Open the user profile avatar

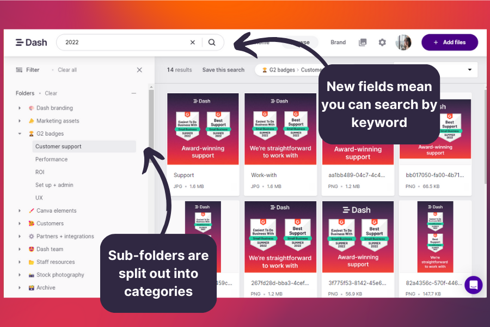click(403, 43)
